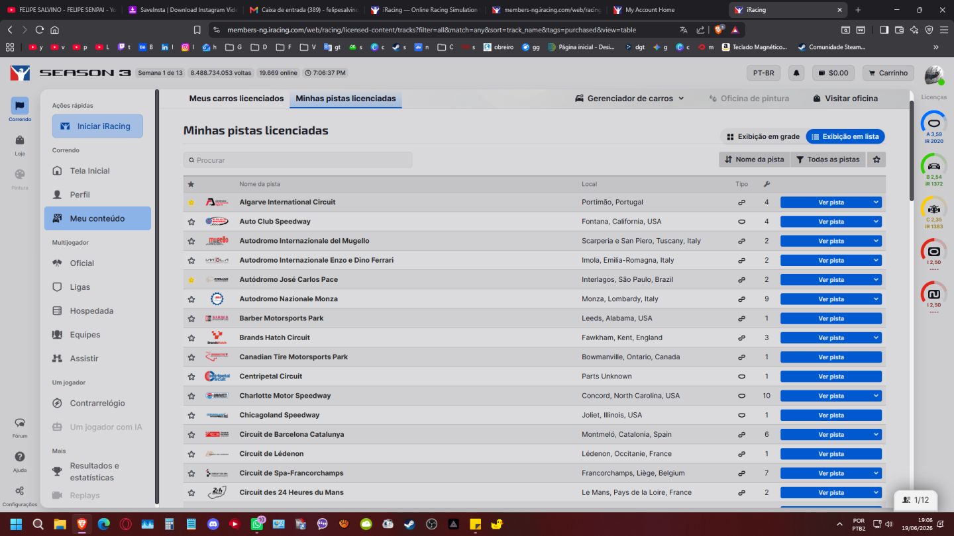Expand Ver pista chevron for Charlotte Motor Speedway

coord(876,396)
